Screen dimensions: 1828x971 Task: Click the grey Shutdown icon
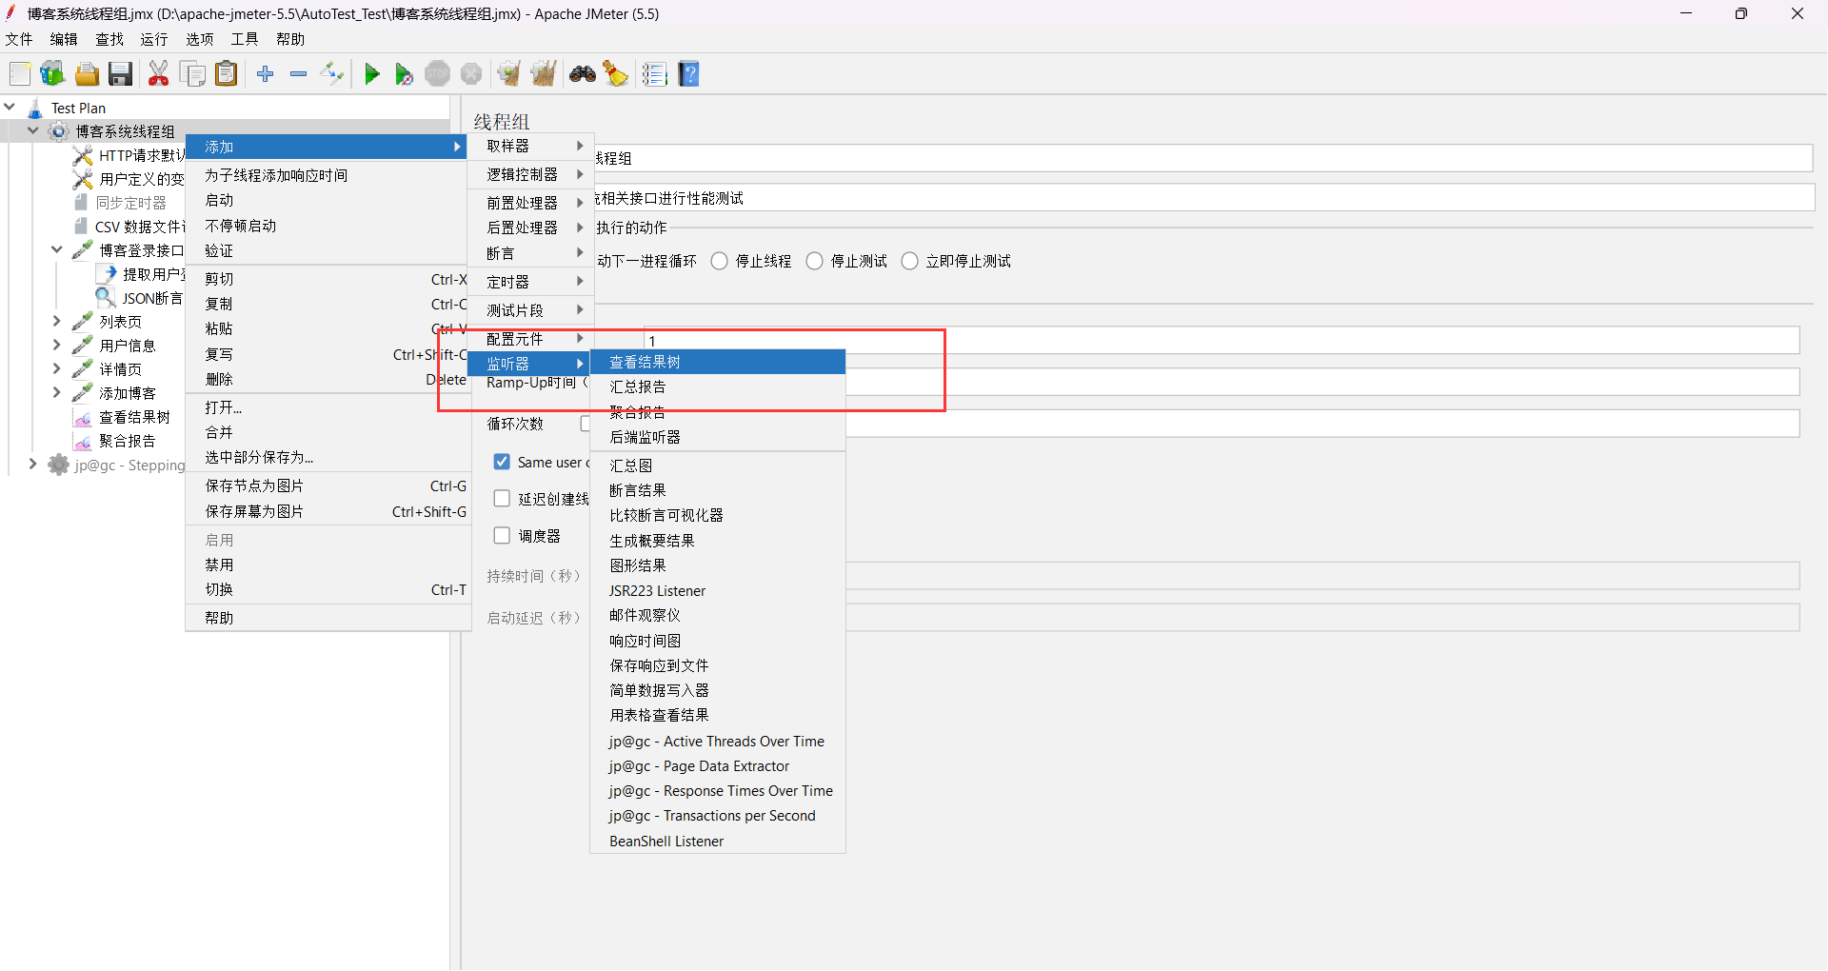tap(471, 74)
